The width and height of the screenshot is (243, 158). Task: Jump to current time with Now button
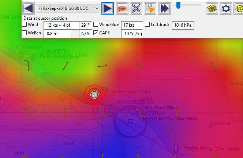122,8
